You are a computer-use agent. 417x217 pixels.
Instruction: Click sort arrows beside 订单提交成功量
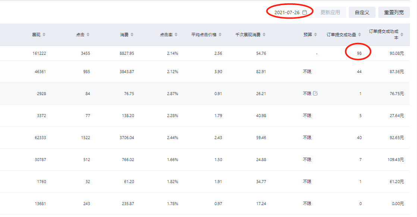(x=360, y=35)
